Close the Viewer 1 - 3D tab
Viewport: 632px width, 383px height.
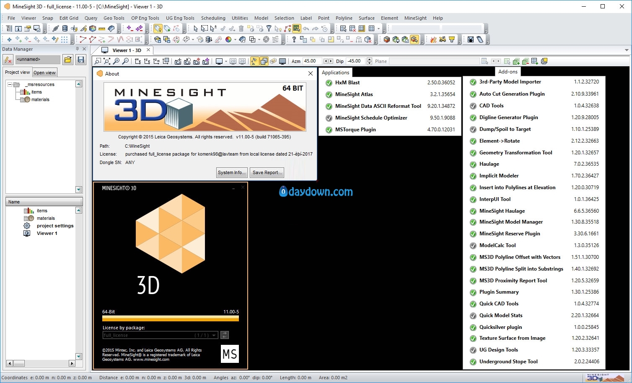148,50
